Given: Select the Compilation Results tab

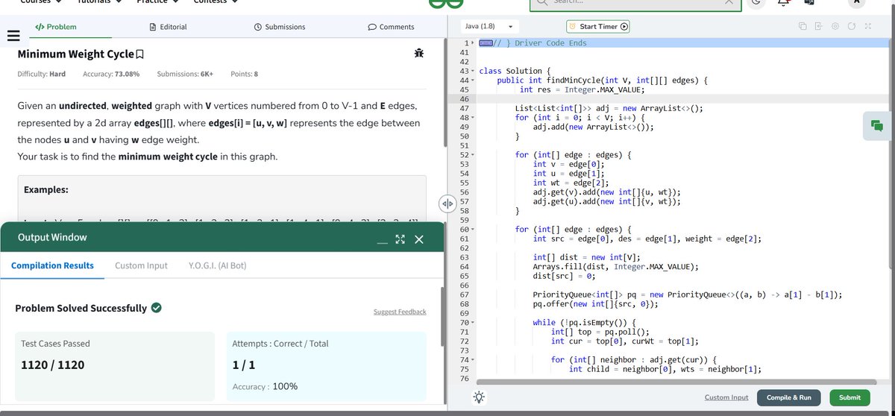Looking at the screenshot, I should point(52,265).
